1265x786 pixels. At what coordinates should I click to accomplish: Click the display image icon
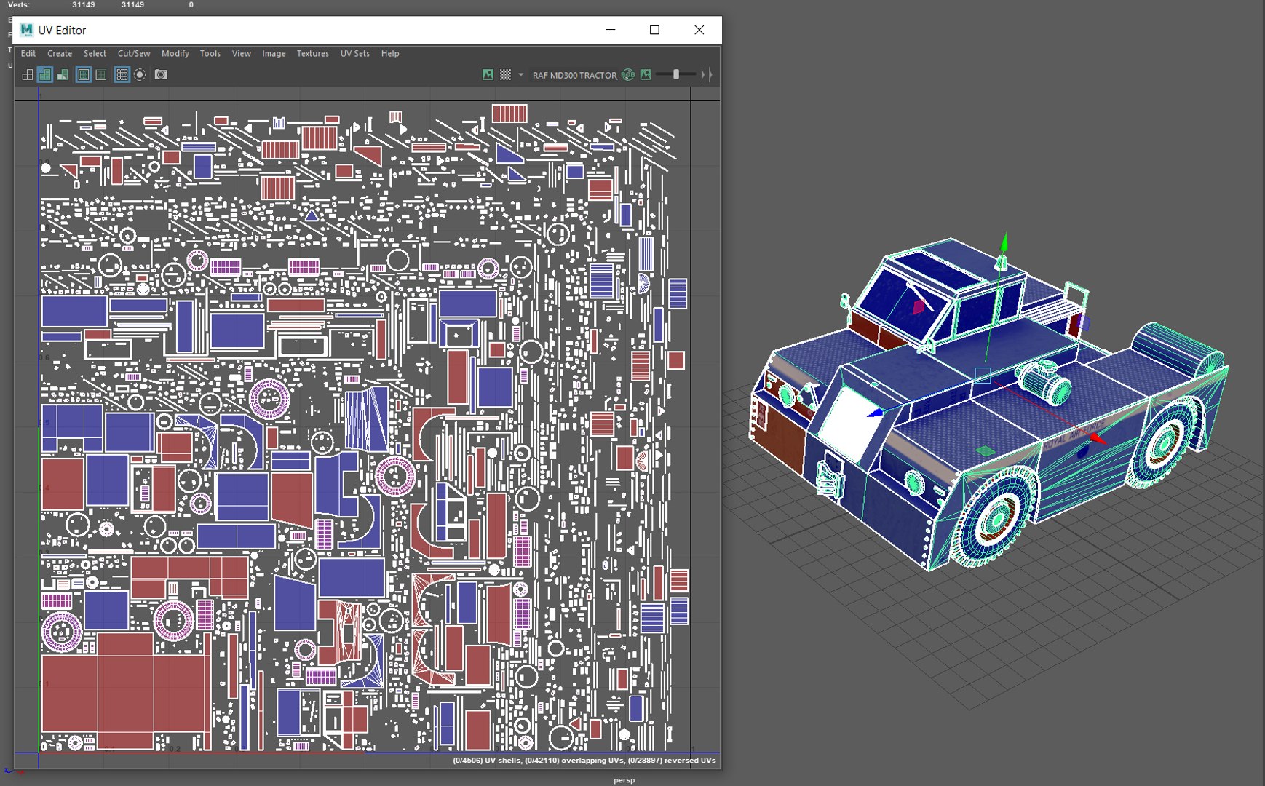(x=488, y=75)
